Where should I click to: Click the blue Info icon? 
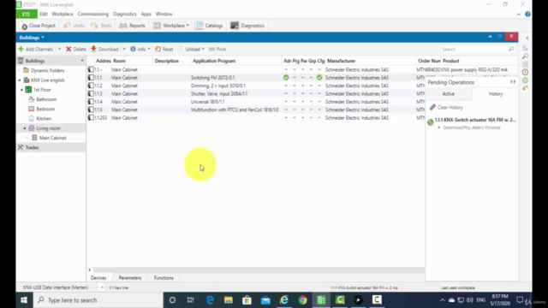click(x=134, y=50)
